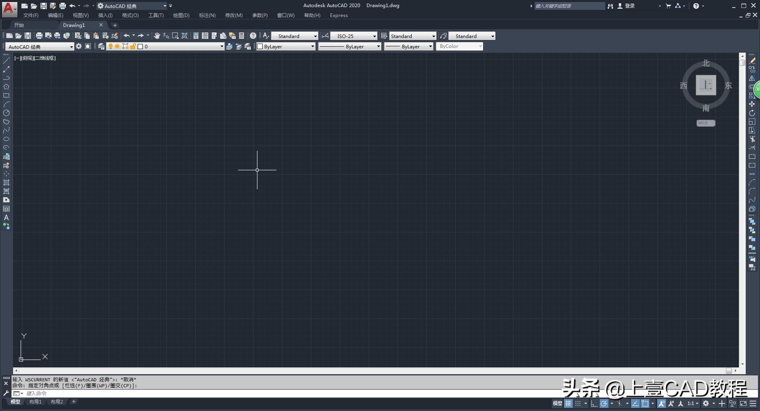Screen dimensions: 760x411
Task: Toggle grid display in status bar
Action: tap(568, 403)
